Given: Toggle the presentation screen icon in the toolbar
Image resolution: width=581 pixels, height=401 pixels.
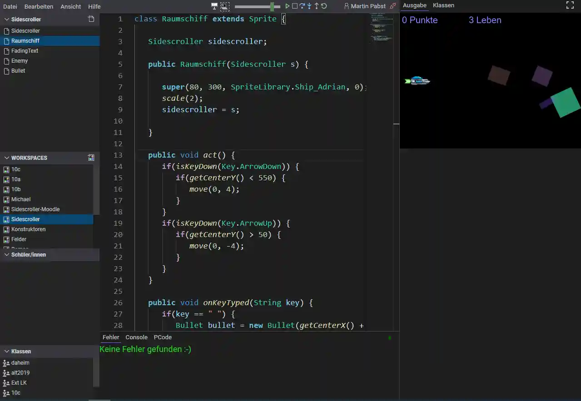Looking at the screenshot, I should [214, 6].
